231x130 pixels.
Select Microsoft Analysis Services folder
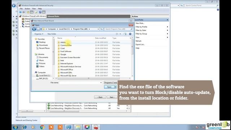(x=71, y=66)
